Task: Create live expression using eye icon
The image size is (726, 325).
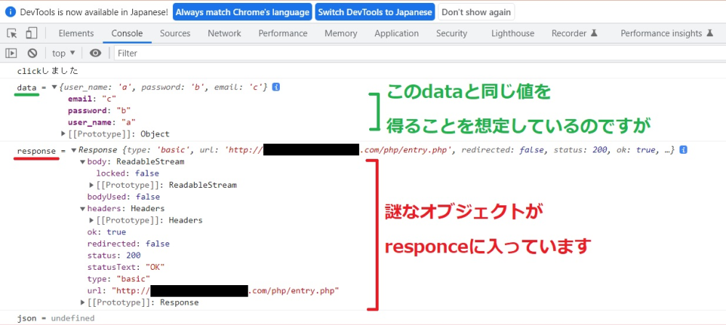Action: pos(95,53)
